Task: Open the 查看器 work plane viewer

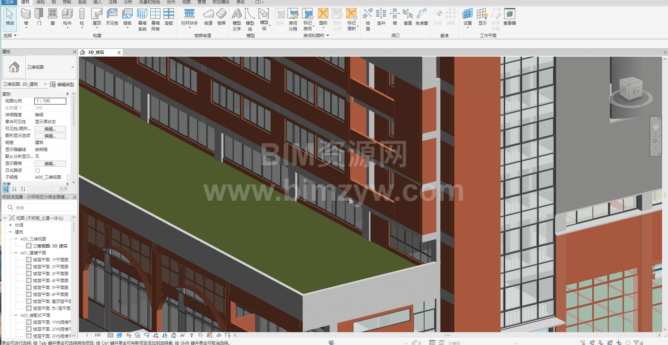Action: point(510,17)
